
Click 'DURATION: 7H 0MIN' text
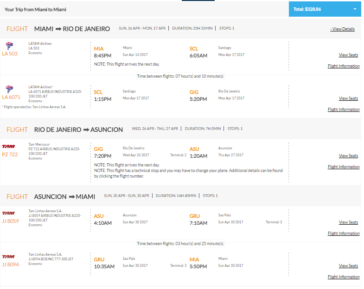pos(203,129)
